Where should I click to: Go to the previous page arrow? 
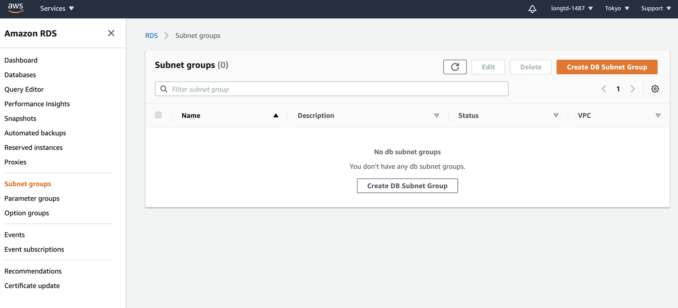(x=604, y=89)
